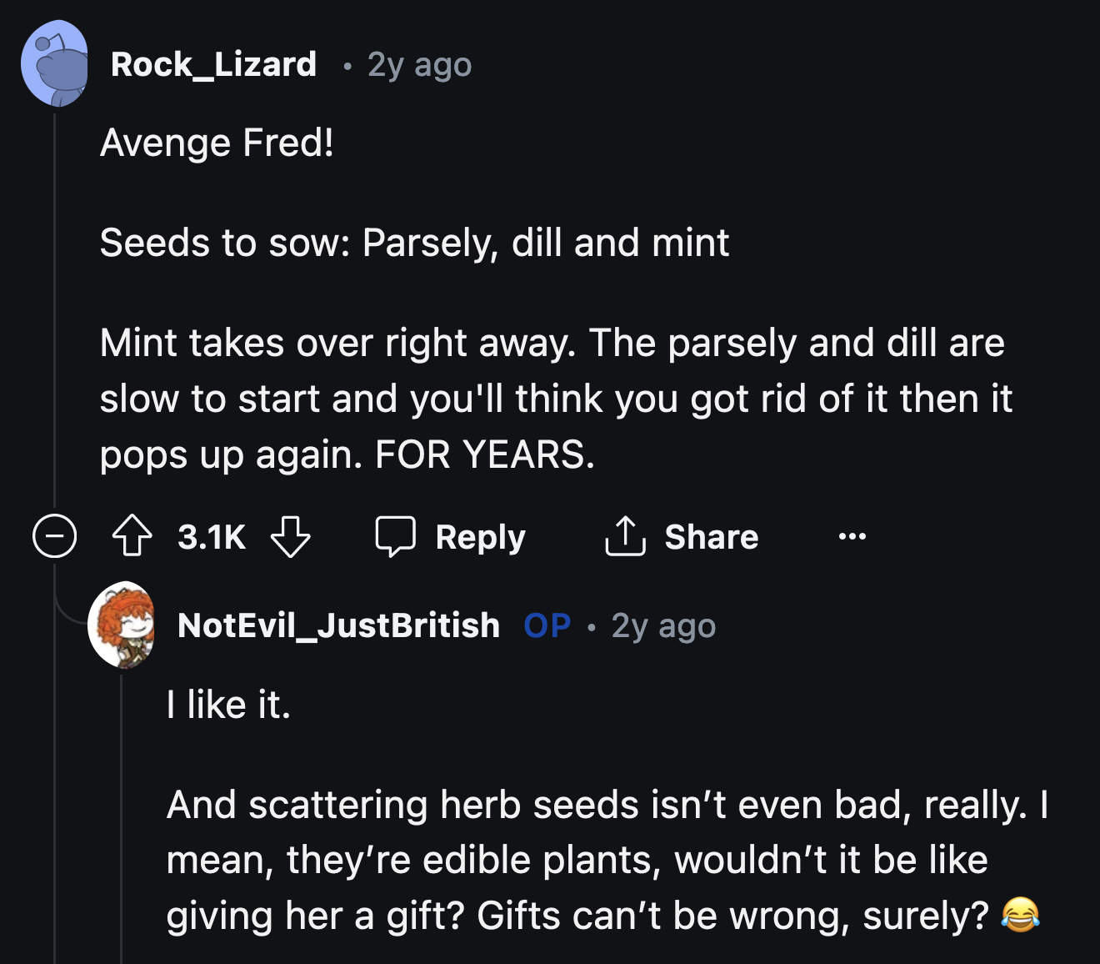
Task: Click the "Seeds to sow" line
Action: tap(414, 243)
